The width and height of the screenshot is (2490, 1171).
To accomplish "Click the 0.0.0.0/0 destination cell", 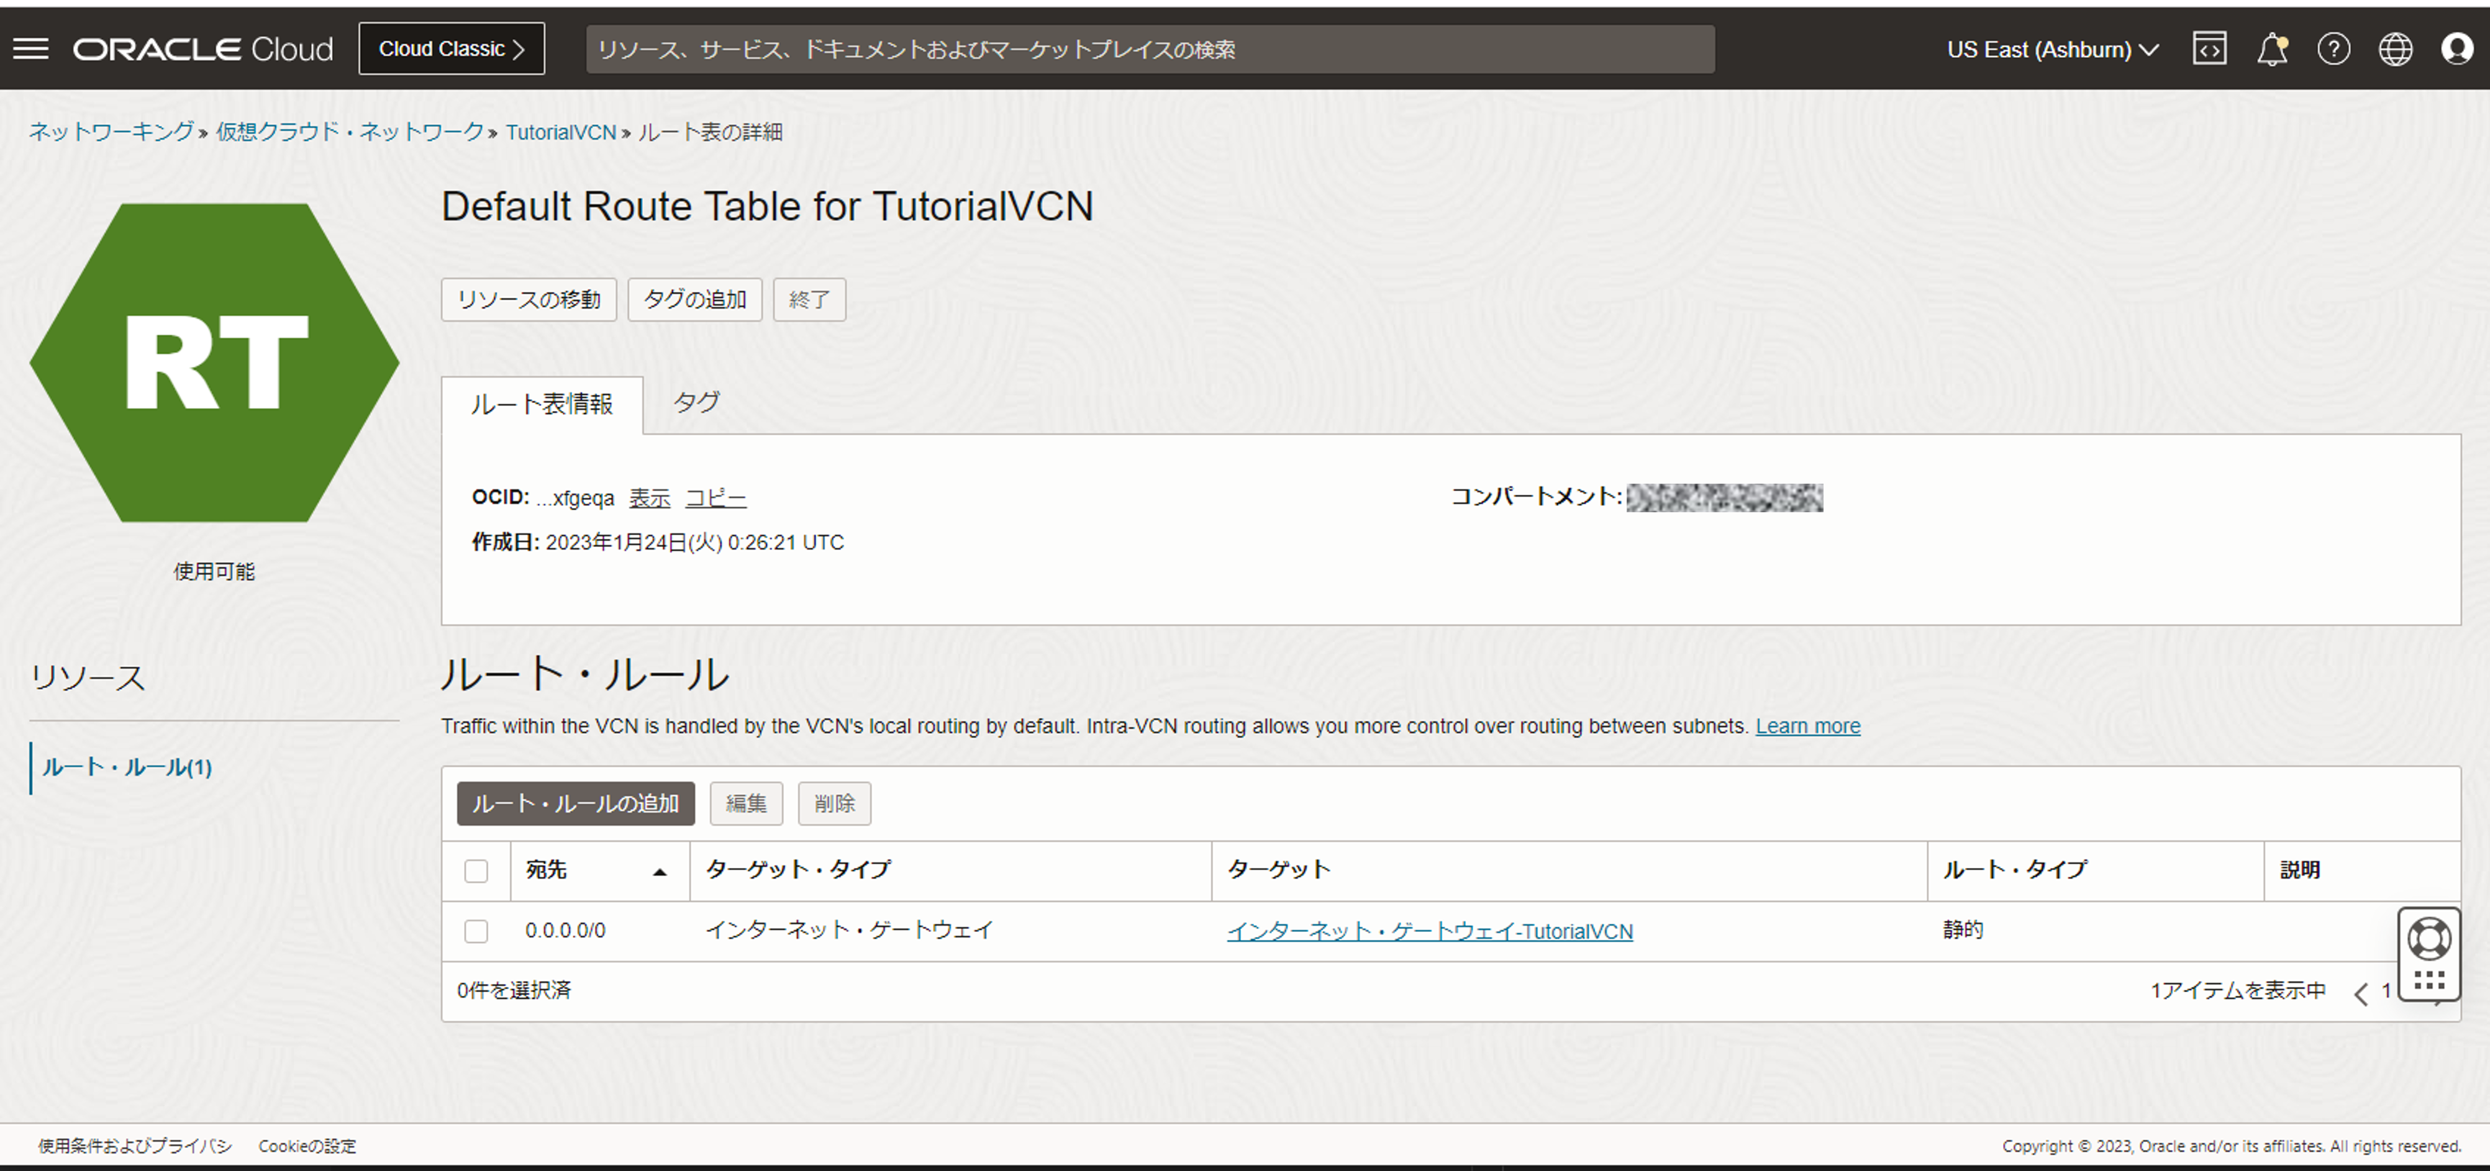I will pyautogui.click(x=565, y=931).
